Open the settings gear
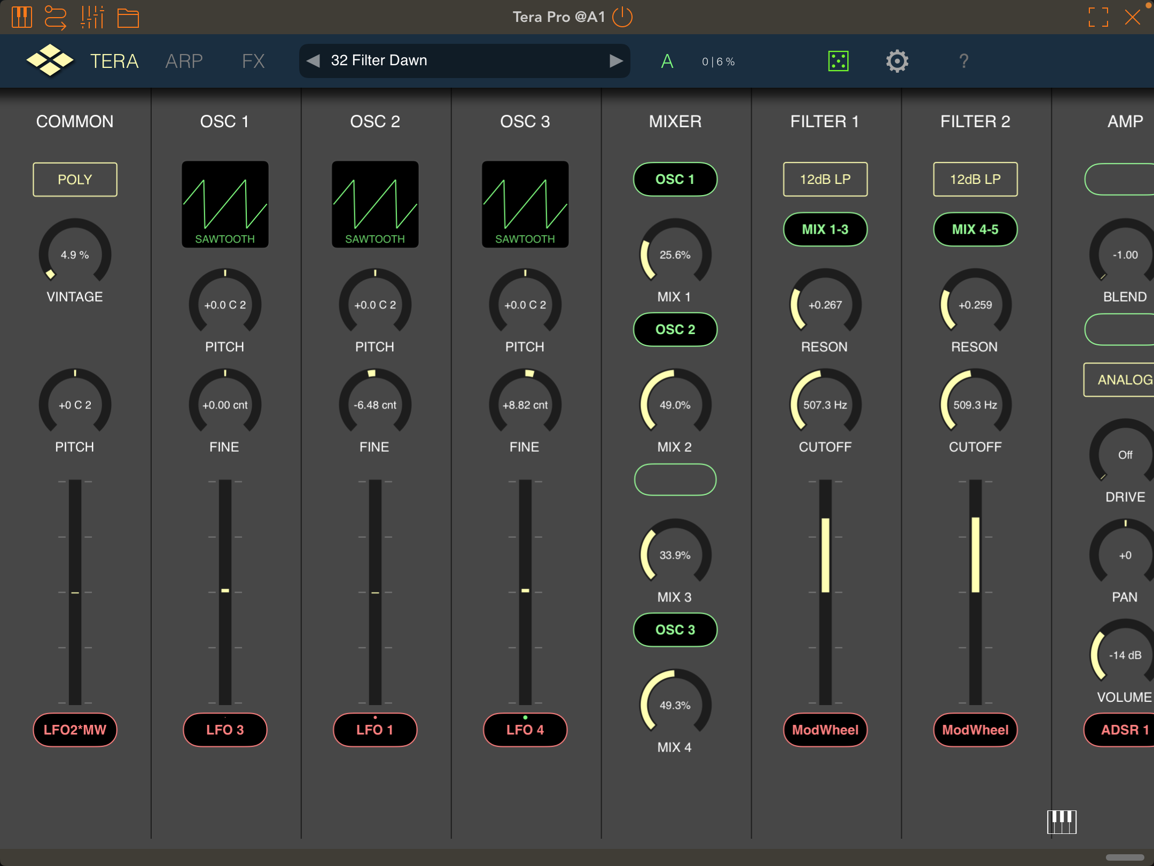 click(x=897, y=61)
